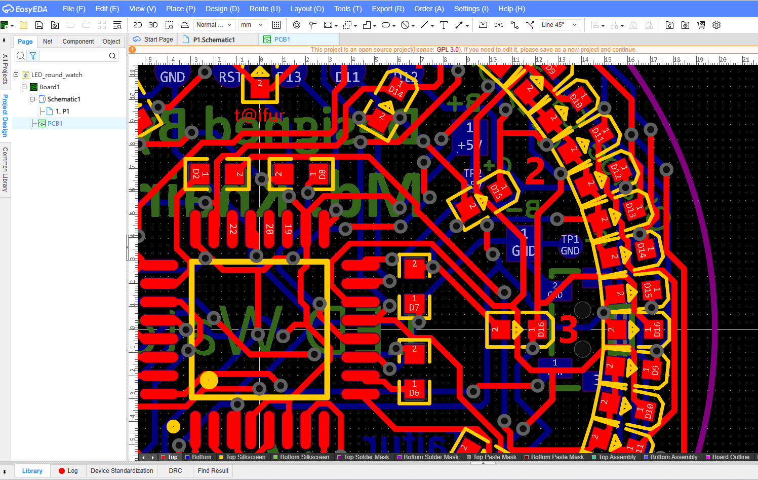Click the differential pair routing icon
The height and width of the screenshot is (480, 758).
pos(530,25)
